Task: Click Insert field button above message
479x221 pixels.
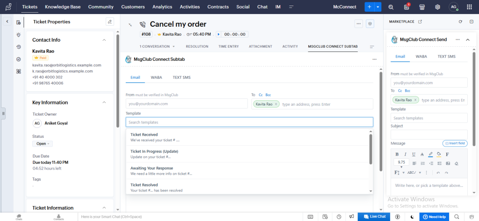Action: click(455, 143)
